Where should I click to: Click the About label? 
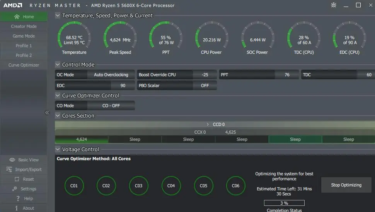[29, 208]
